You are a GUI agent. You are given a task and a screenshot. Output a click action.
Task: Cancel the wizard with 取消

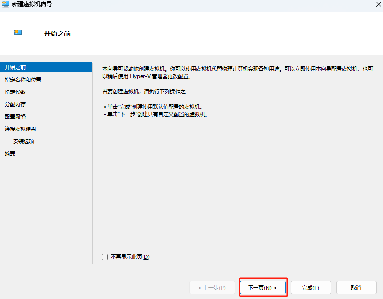click(356, 288)
